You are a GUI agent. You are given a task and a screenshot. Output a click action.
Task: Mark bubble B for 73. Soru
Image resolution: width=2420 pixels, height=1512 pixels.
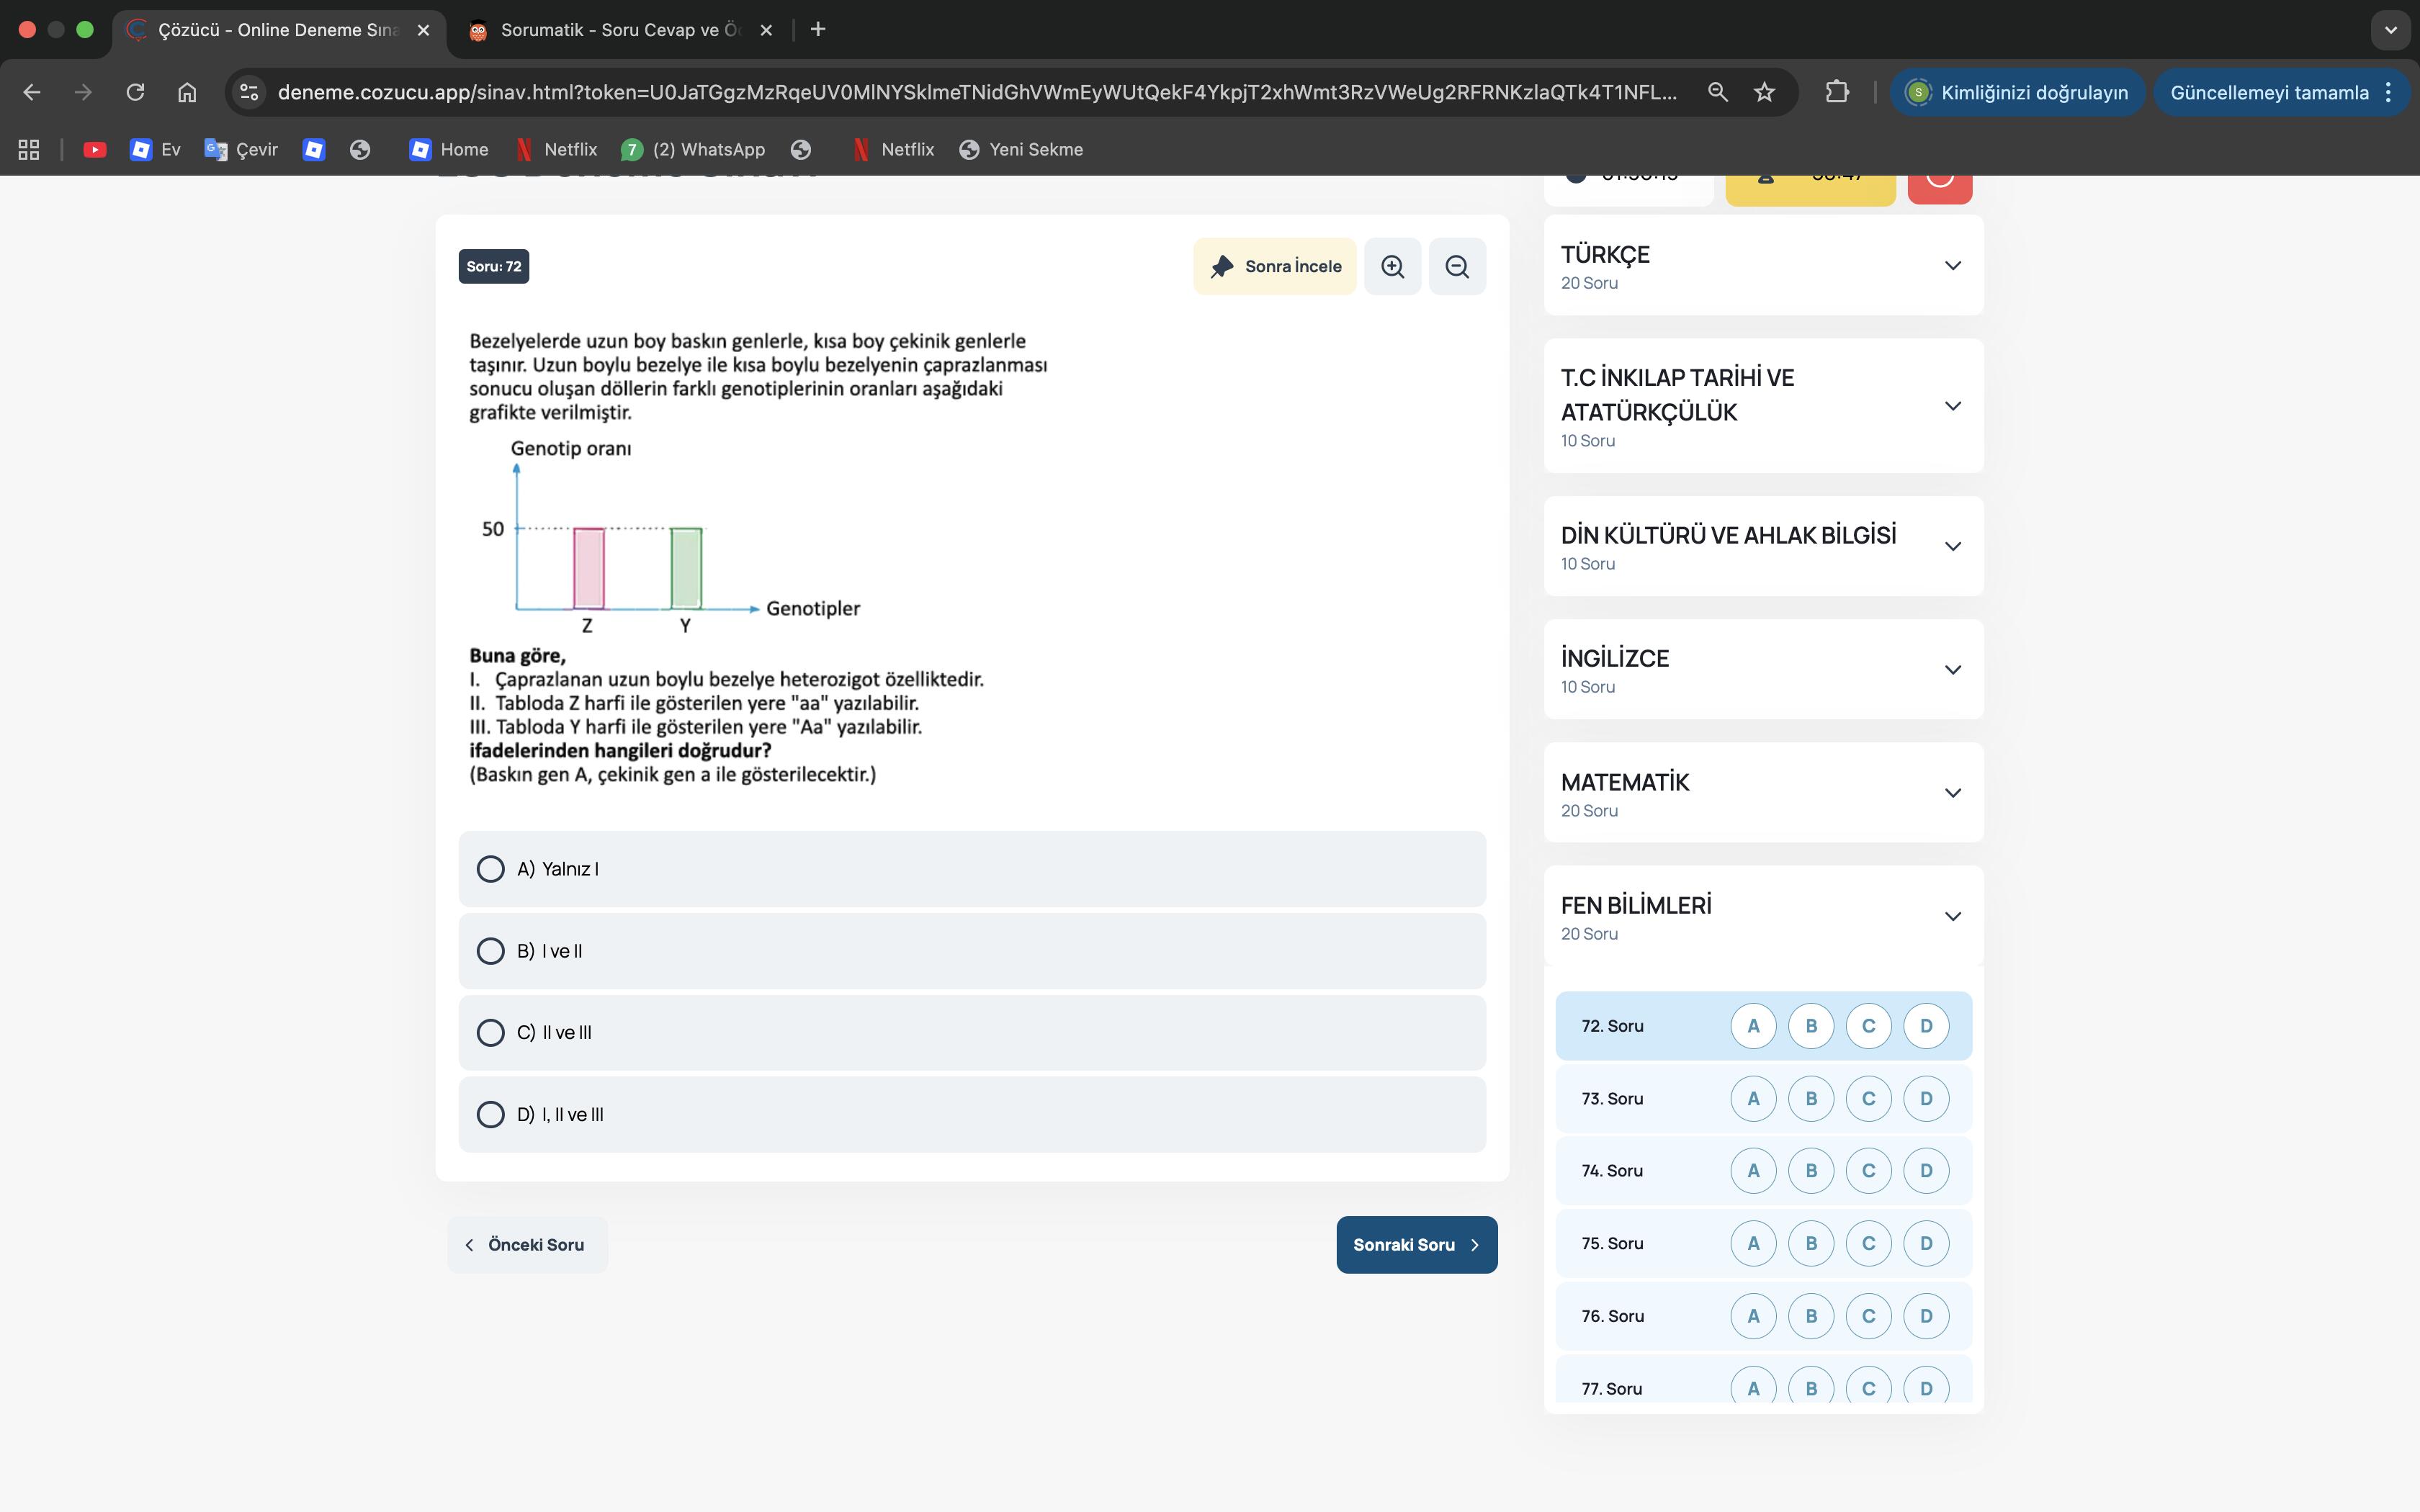(1810, 1098)
